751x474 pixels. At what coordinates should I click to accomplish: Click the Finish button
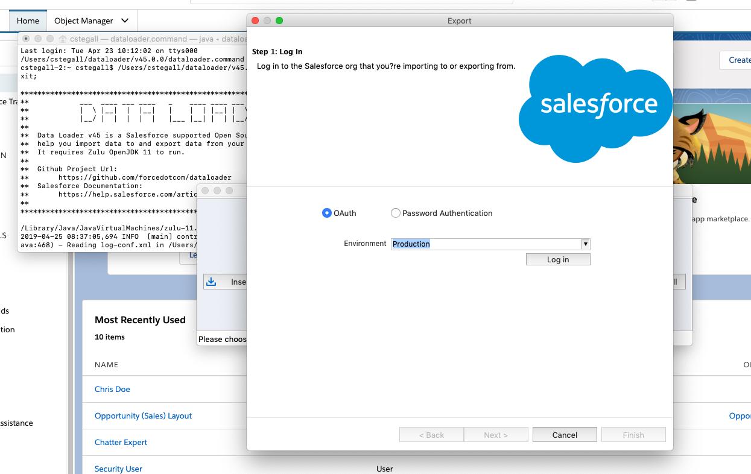click(633, 434)
